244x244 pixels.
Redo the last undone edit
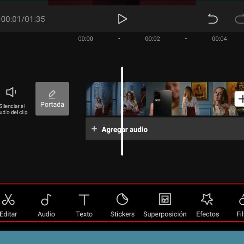click(x=240, y=19)
